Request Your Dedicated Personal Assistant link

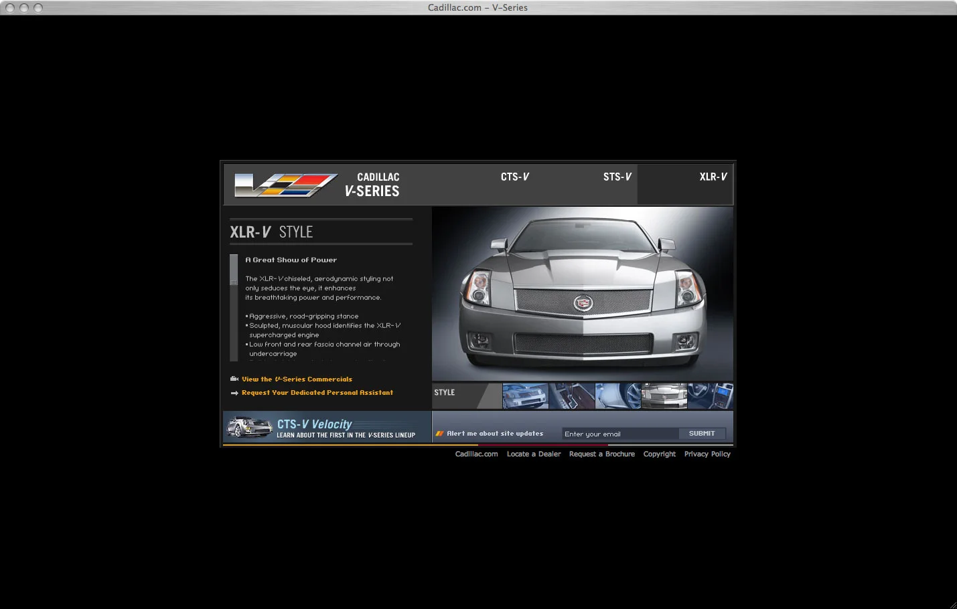tap(317, 393)
